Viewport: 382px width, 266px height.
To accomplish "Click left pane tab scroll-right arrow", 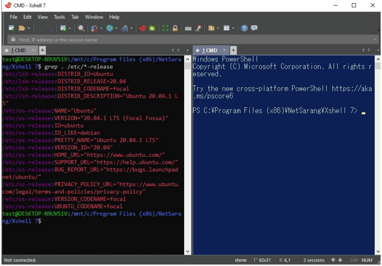I will point(179,50).
